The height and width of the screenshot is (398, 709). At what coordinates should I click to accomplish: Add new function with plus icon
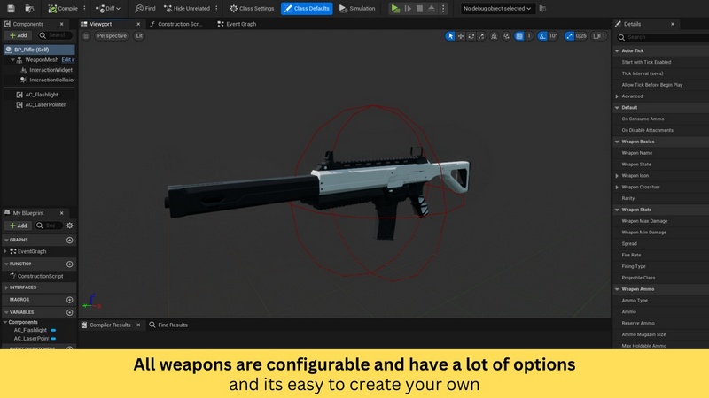(69, 264)
